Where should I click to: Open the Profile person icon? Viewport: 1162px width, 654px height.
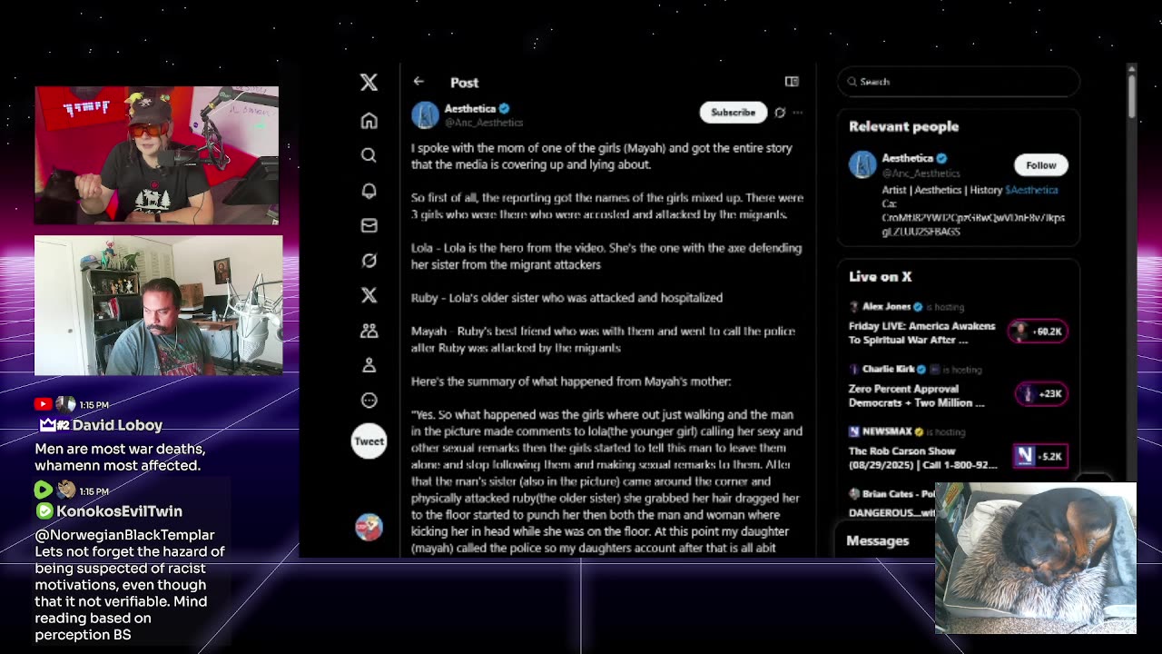[x=369, y=365]
